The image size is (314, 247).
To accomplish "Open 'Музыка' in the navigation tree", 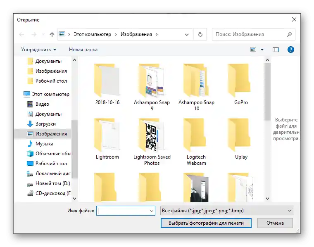I will pos(40,144).
